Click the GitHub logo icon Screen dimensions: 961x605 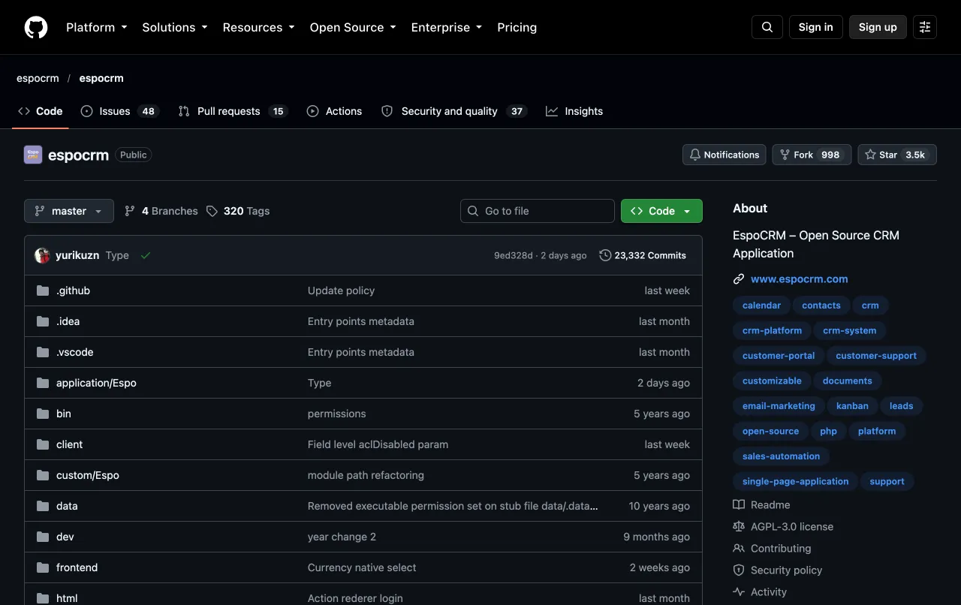(36, 27)
